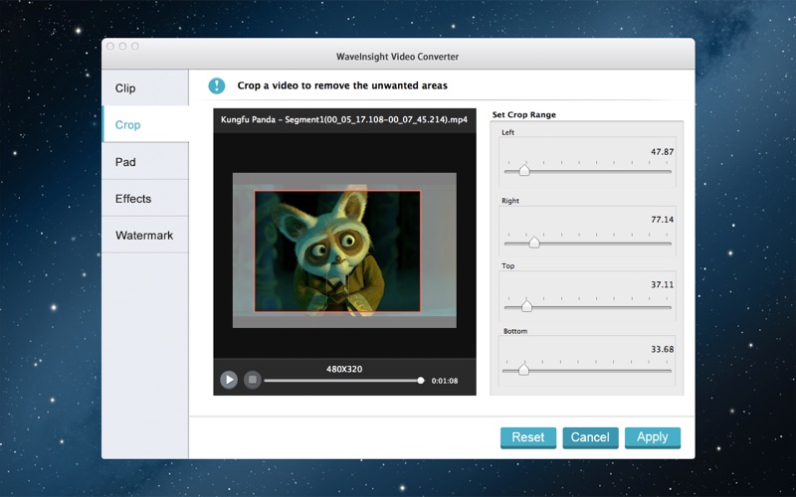Apply the crop settings
This screenshot has height=497, width=796.
[x=653, y=437]
